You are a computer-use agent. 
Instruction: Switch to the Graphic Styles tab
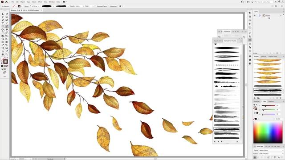[x=273, y=56]
